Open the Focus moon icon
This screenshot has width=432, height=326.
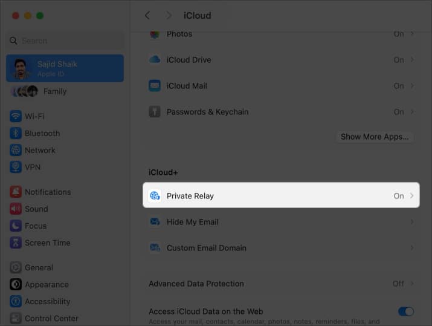pos(16,226)
